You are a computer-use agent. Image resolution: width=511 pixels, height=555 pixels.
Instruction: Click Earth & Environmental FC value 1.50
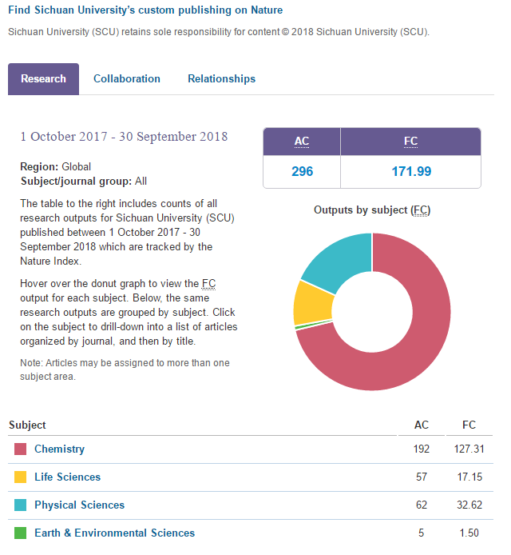[x=469, y=533]
